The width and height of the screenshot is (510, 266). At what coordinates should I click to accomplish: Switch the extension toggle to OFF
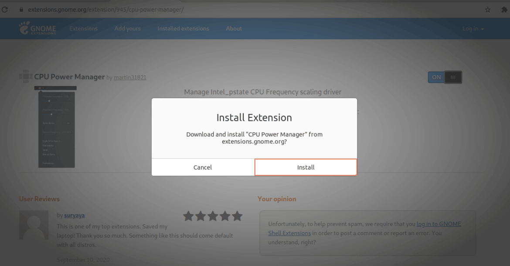445,77
